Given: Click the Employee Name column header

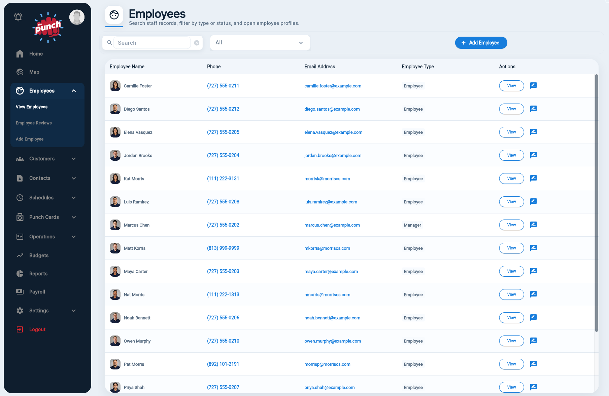Looking at the screenshot, I should point(127,67).
